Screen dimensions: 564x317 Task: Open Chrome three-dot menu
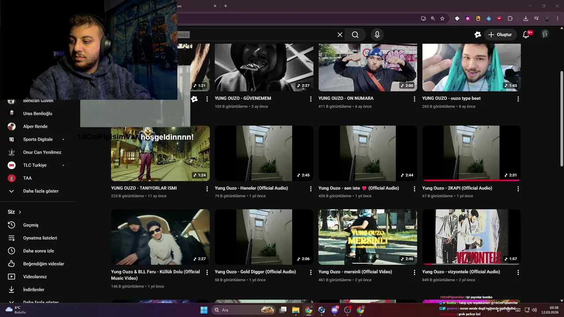(x=558, y=18)
